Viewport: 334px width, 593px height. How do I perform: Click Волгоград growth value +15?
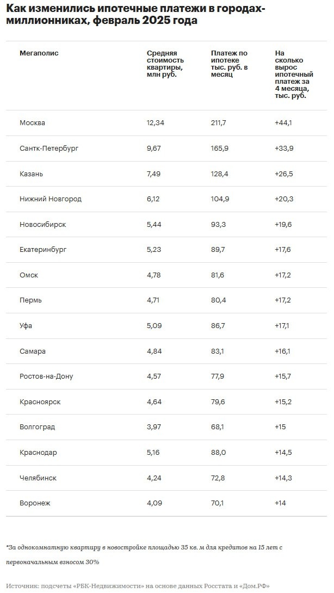[280, 427]
